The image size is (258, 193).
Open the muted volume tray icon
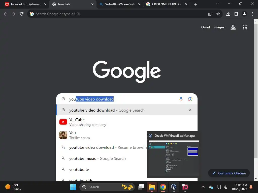[225, 187]
